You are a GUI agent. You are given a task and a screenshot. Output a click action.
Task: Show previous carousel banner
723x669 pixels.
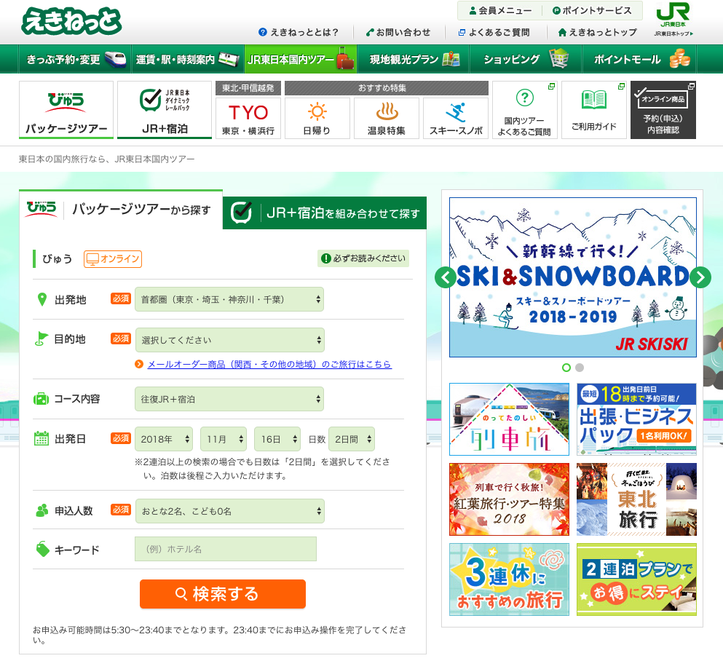coord(446,277)
